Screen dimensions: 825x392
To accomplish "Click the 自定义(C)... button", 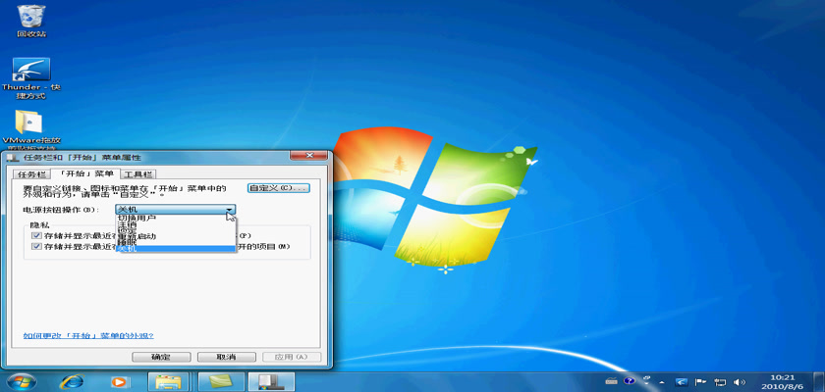I will click(278, 187).
